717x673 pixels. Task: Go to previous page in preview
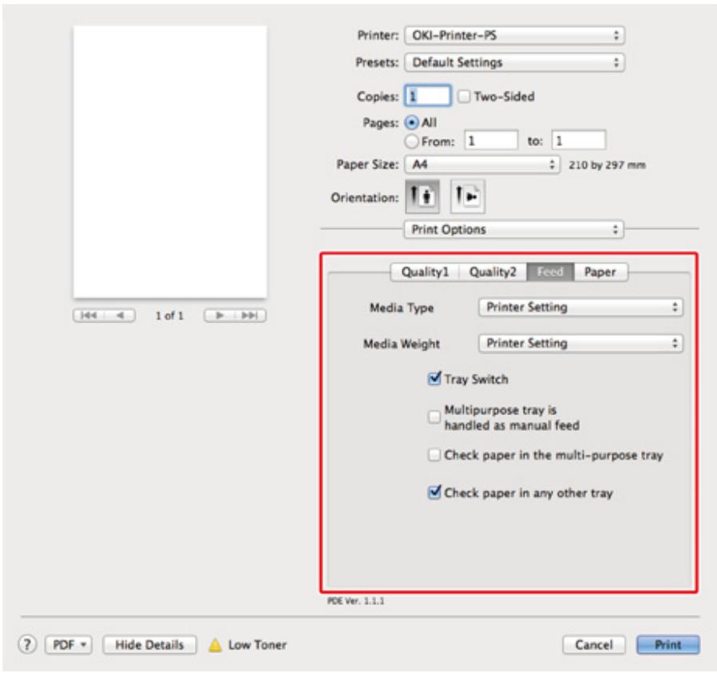click(120, 315)
